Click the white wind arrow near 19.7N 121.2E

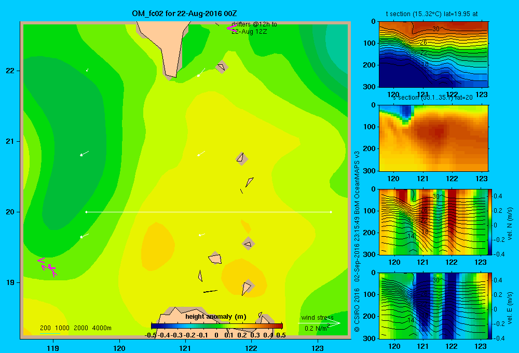pyautogui.click(x=201, y=235)
